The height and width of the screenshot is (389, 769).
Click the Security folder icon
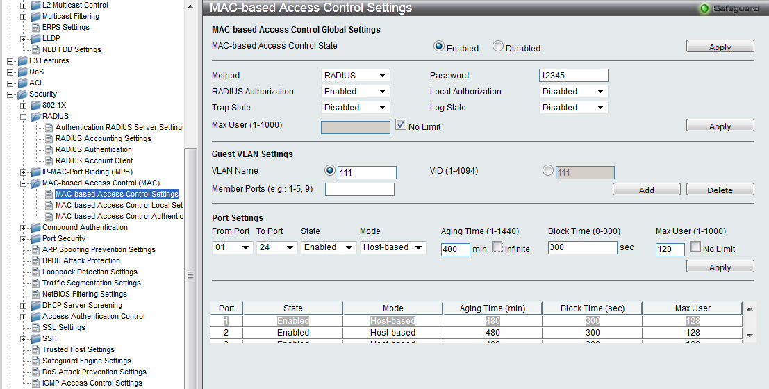pos(22,94)
